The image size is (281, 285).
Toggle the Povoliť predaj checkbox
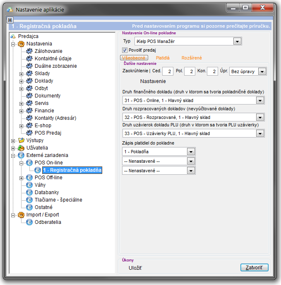coord(125,50)
